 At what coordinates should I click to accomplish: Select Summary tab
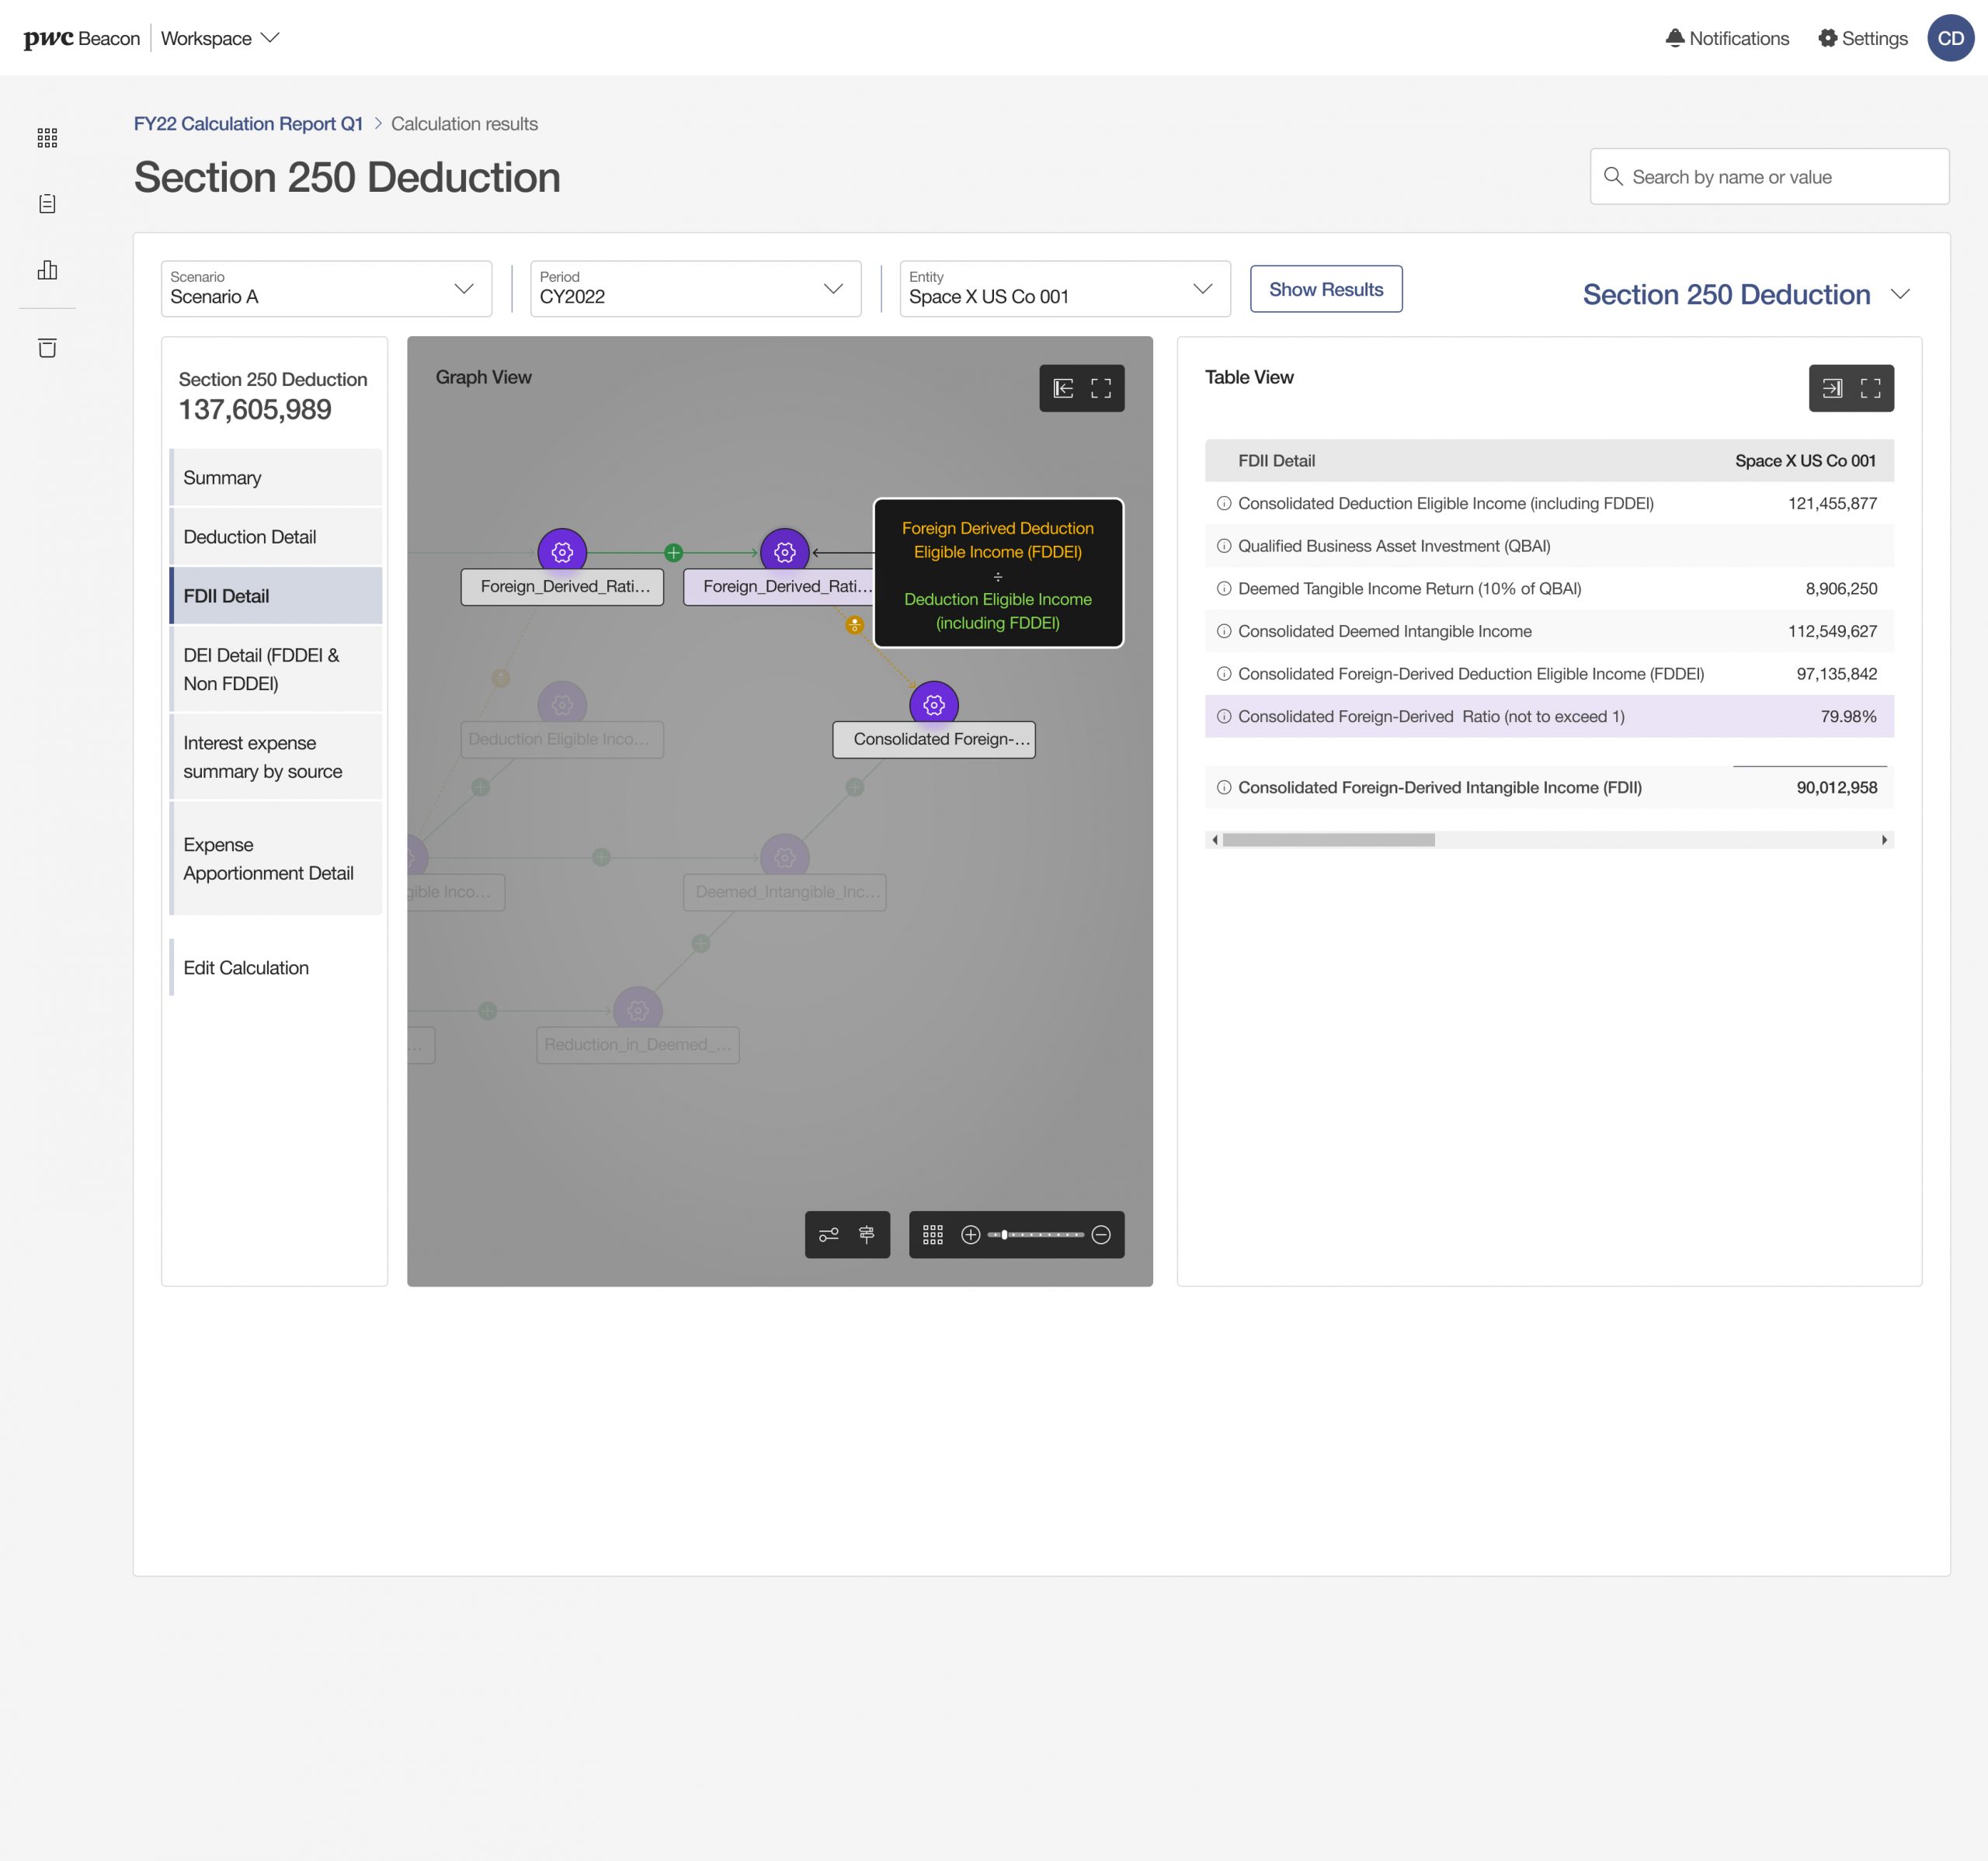(276, 478)
